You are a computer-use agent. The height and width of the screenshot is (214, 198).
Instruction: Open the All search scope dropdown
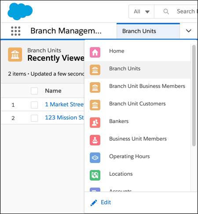142,11
